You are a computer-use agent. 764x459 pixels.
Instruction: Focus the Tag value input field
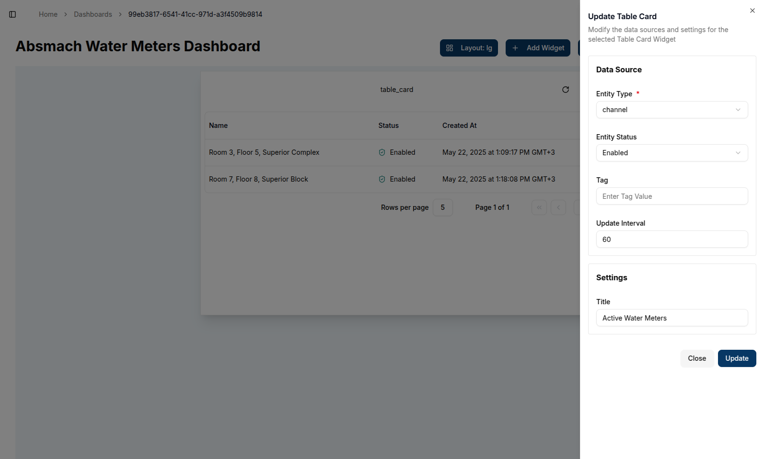coord(671,196)
